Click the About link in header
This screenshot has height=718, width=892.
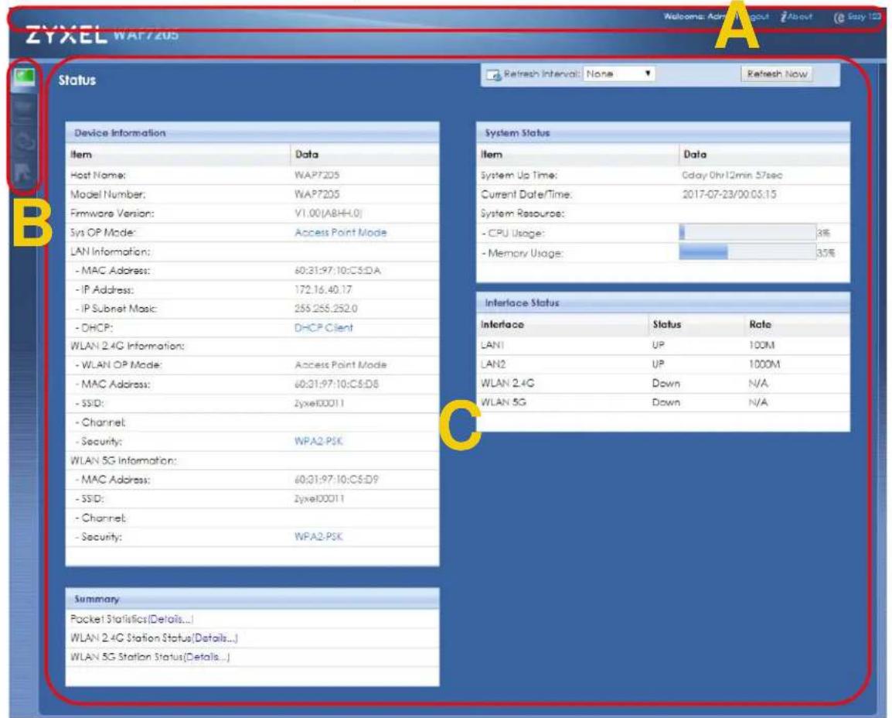coord(800,17)
